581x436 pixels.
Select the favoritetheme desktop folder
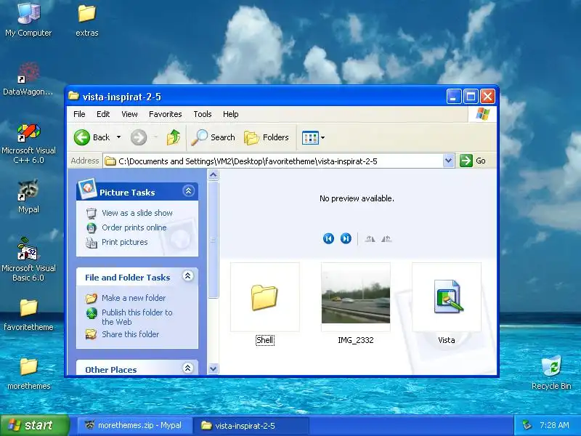[x=28, y=315]
